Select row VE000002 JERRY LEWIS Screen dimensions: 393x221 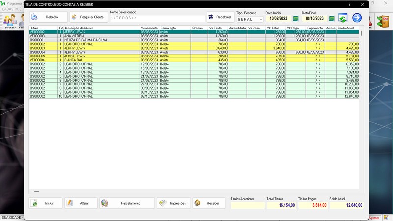[x=194, y=32]
